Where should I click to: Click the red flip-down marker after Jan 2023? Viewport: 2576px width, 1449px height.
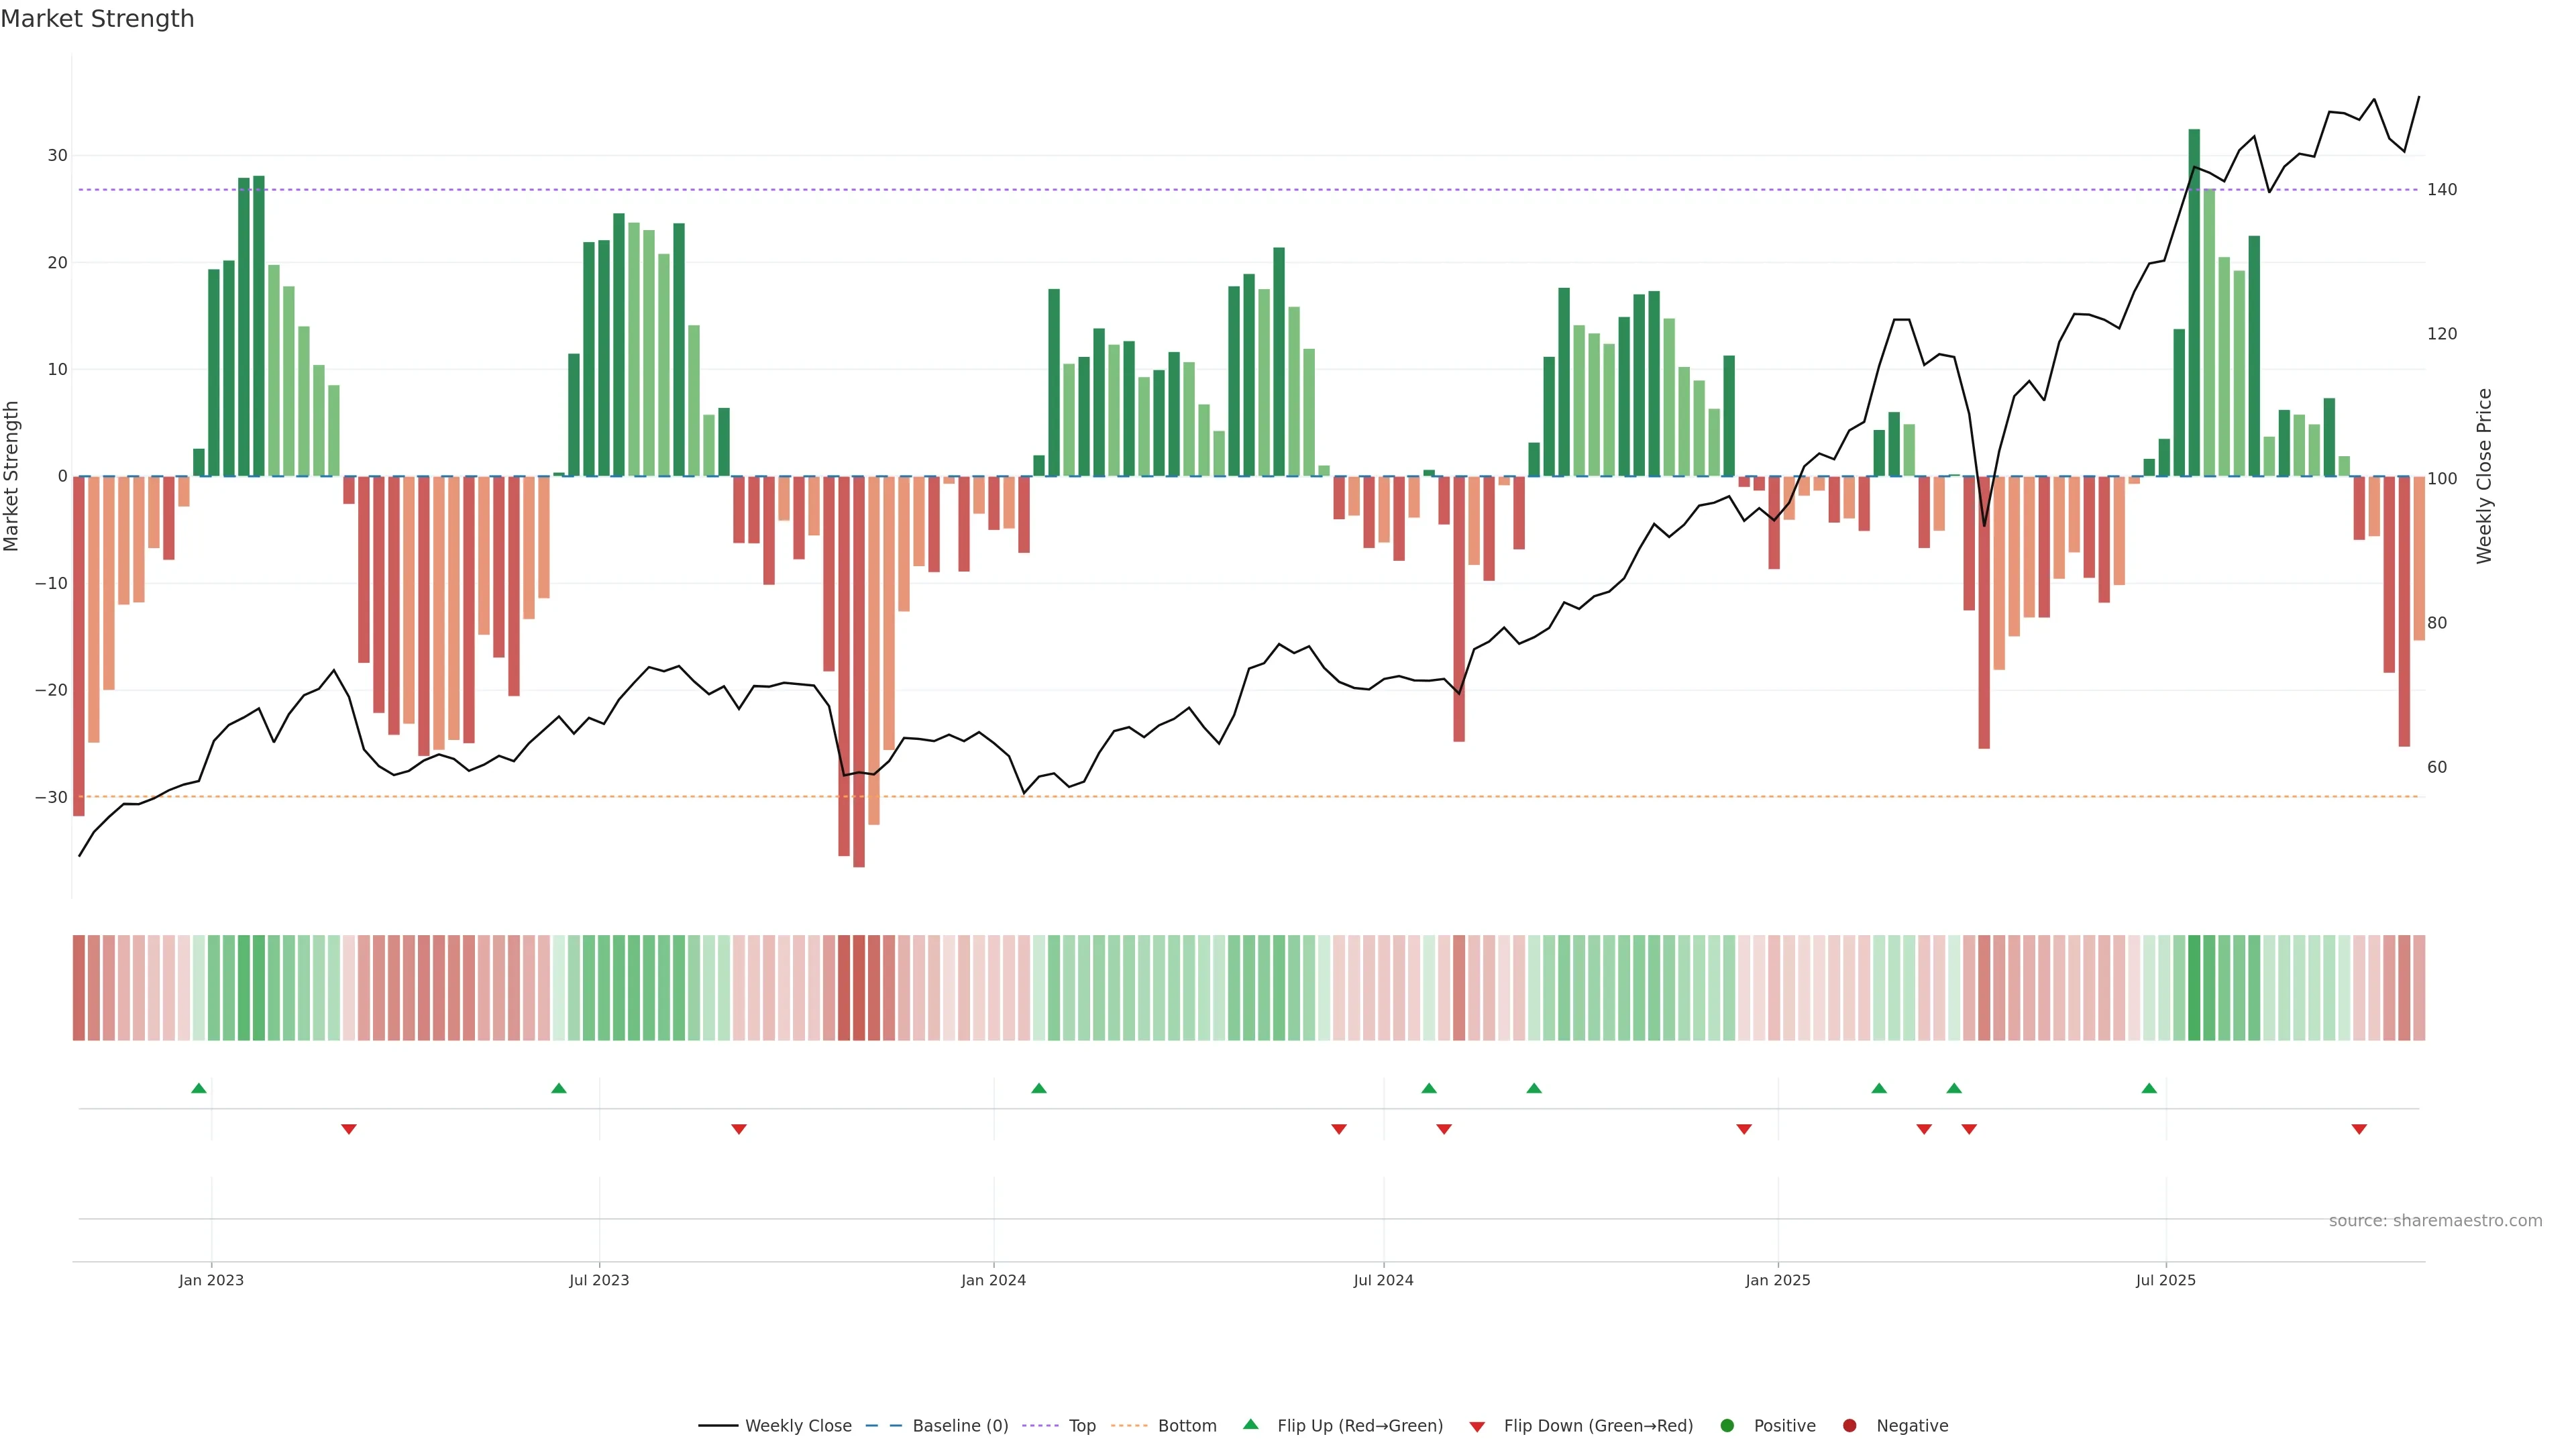click(349, 1129)
